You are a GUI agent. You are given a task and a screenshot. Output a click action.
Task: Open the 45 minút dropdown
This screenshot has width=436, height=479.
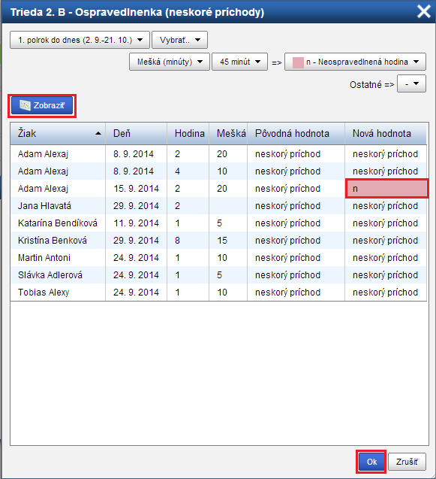click(x=239, y=62)
